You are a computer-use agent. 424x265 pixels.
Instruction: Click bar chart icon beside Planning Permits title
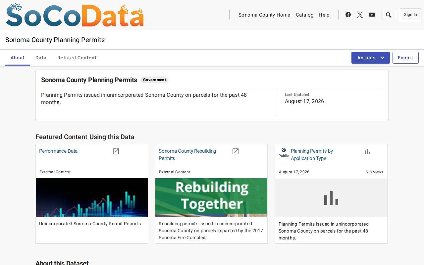pyautogui.click(x=368, y=151)
